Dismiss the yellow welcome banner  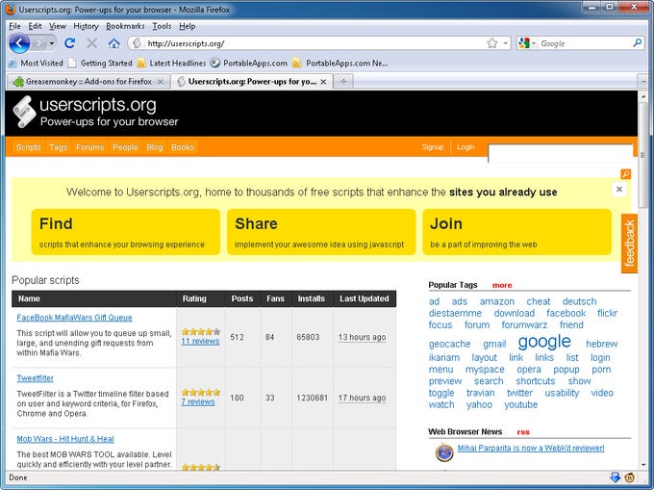(619, 189)
